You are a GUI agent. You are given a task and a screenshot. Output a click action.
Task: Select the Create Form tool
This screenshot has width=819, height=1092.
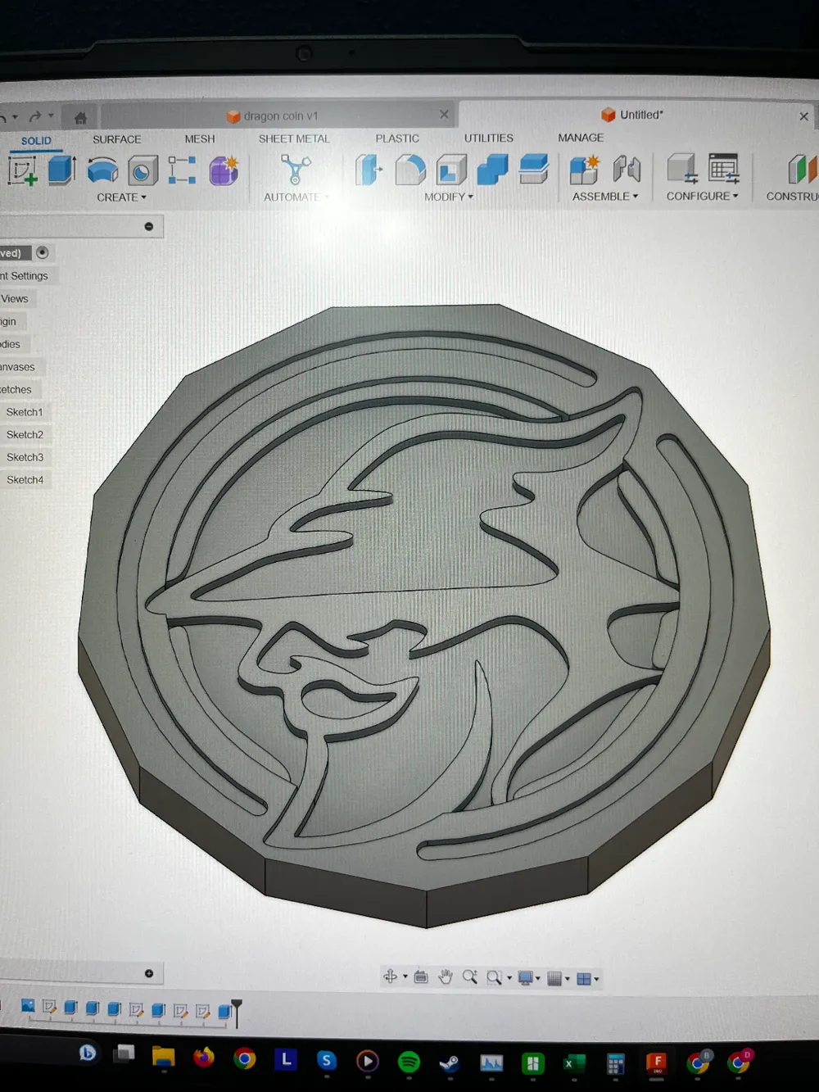pyautogui.click(x=224, y=170)
